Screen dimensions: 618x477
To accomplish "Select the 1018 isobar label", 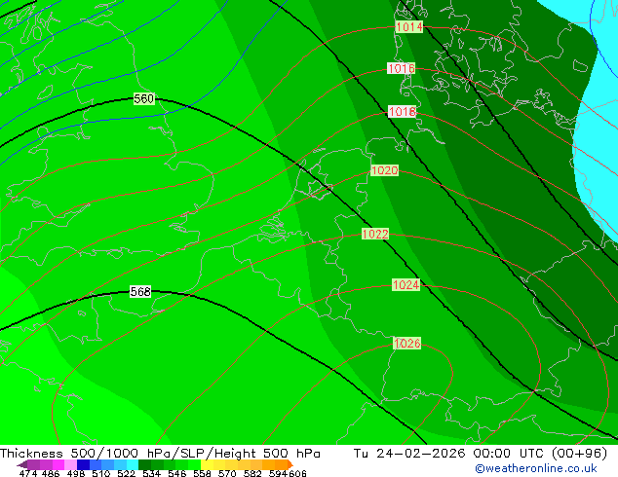I will point(402,112).
